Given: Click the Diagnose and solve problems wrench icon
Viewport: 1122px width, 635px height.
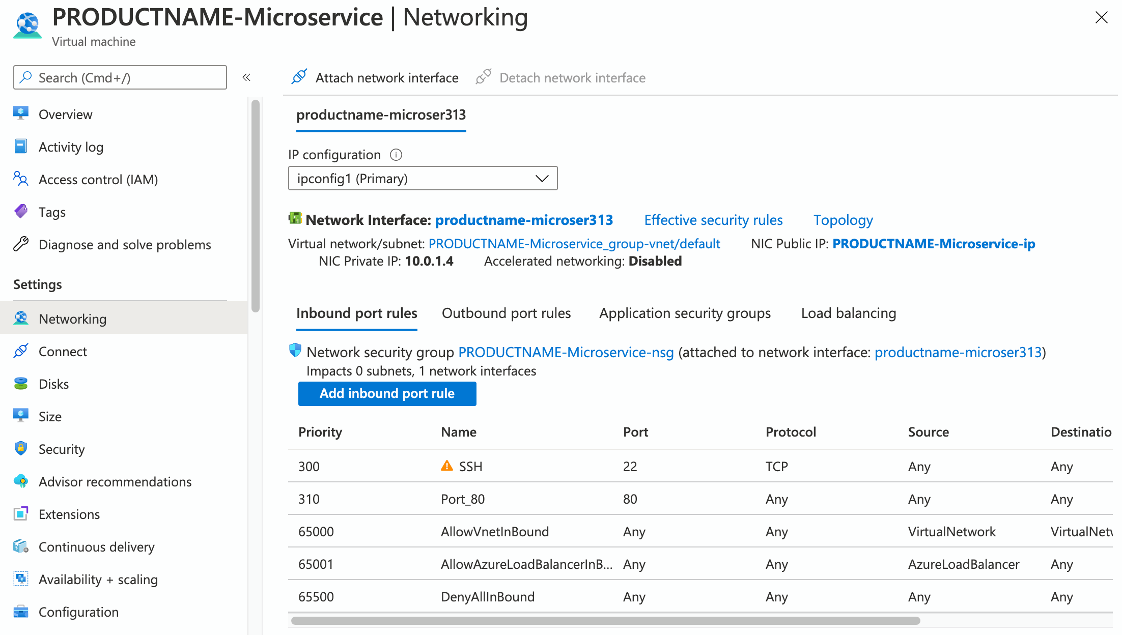Looking at the screenshot, I should [21, 244].
